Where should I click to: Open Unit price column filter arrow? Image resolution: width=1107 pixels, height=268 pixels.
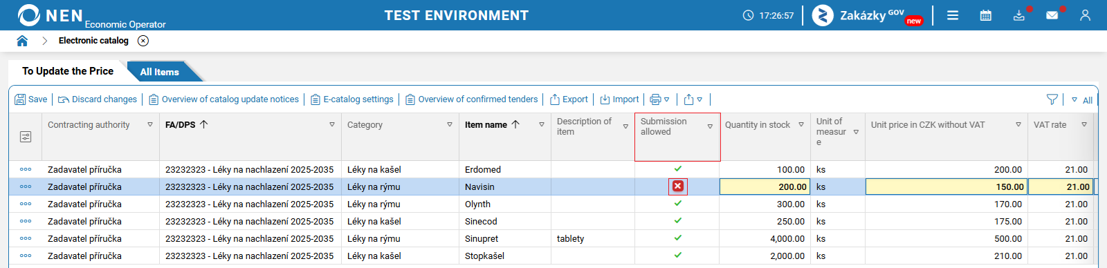(x=1018, y=124)
